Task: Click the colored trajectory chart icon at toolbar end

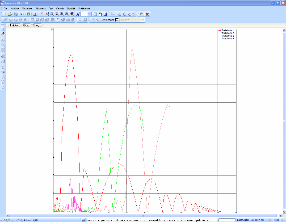Action: point(147,14)
